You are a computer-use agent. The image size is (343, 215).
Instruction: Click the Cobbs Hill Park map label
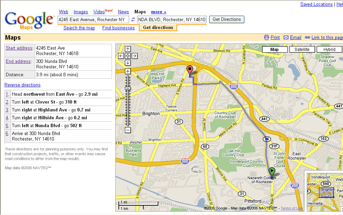[156, 76]
